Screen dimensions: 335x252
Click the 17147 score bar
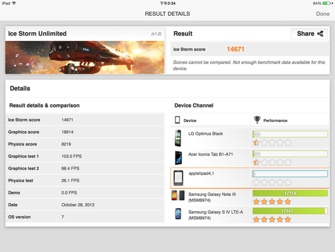pos(290,211)
